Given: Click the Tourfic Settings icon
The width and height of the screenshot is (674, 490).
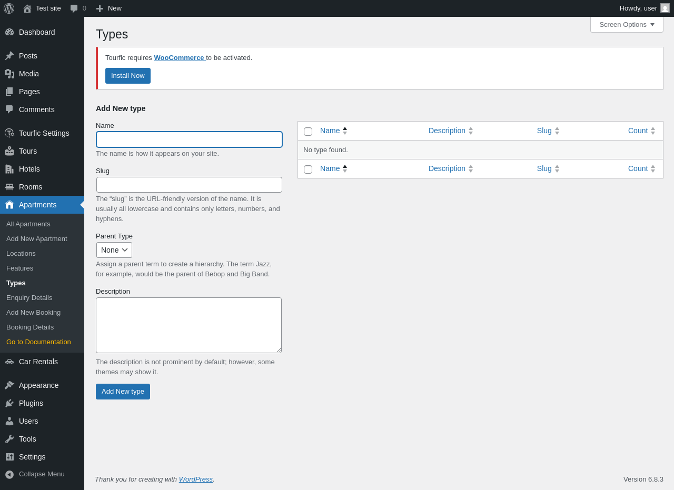Looking at the screenshot, I should click(9, 133).
